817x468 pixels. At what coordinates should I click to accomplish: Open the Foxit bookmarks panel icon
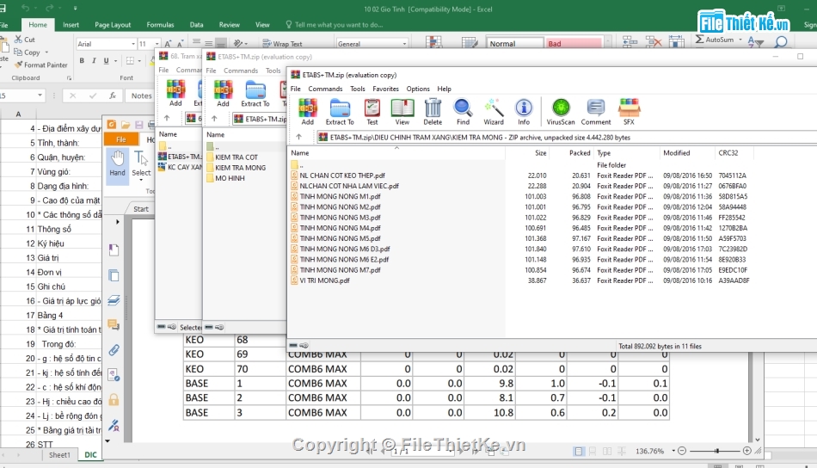click(114, 250)
